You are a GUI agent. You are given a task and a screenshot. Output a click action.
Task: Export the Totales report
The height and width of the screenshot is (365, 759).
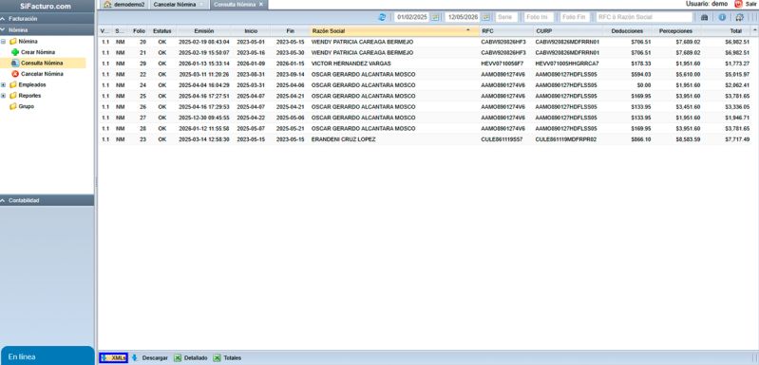227,357
